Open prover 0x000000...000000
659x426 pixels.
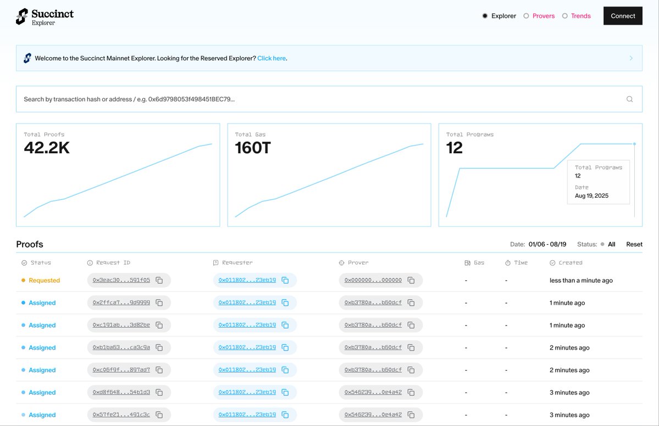pyautogui.click(x=373, y=280)
